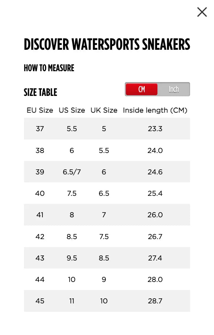Select the row for EU size 37

tap(107, 129)
